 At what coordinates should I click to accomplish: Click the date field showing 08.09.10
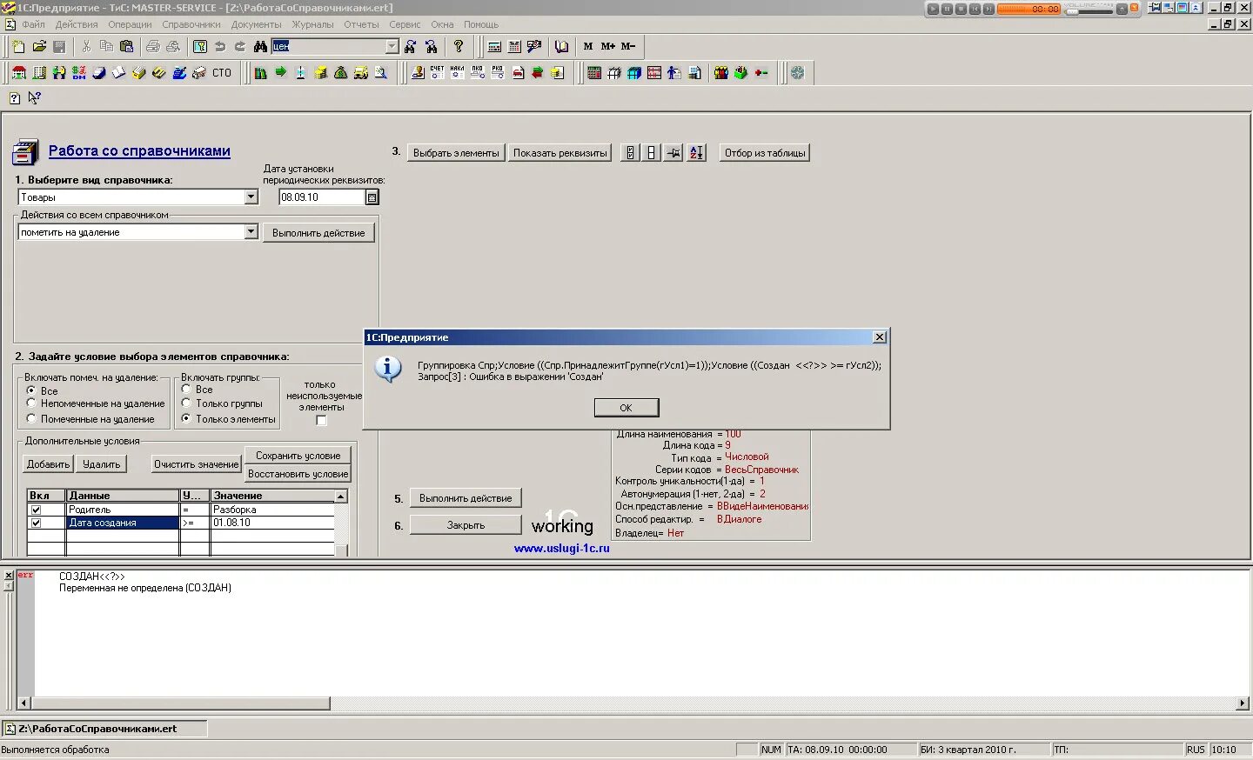(321, 197)
